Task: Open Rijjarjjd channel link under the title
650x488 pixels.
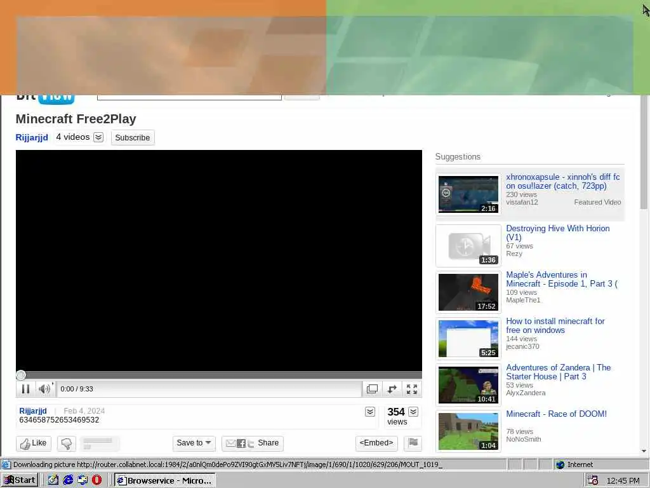Action: pyautogui.click(x=32, y=137)
